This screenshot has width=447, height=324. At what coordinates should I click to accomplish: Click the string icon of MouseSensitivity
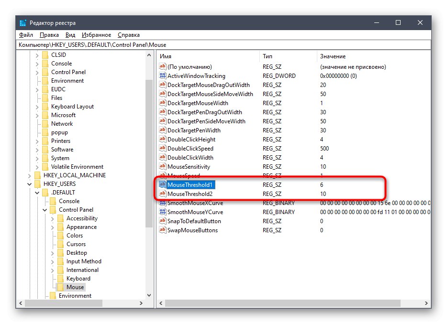(163, 166)
